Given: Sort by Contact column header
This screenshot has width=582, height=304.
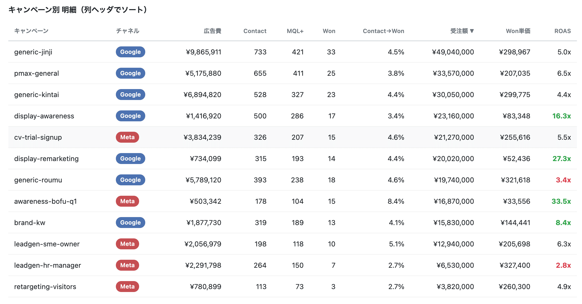Looking at the screenshot, I should (255, 31).
